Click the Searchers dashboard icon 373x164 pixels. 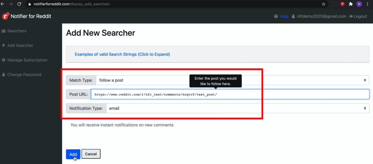pyautogui.click(x=4, y=31)
